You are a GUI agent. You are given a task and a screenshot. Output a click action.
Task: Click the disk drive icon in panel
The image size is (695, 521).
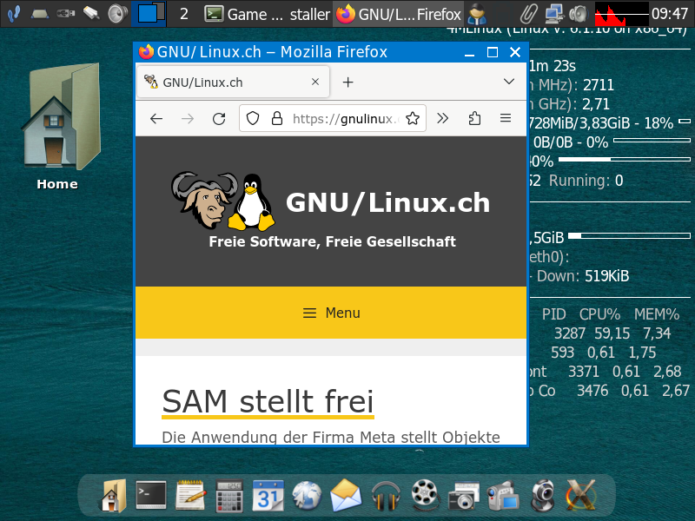40,14
